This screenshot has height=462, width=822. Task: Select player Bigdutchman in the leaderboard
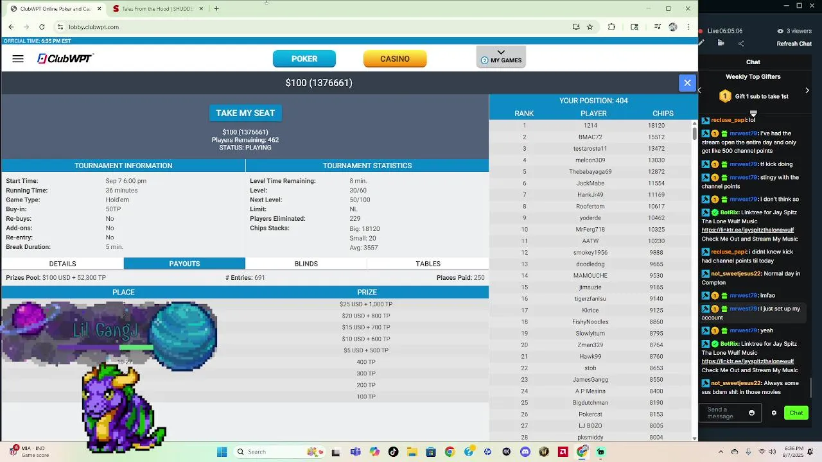click(x=590, y=403)
